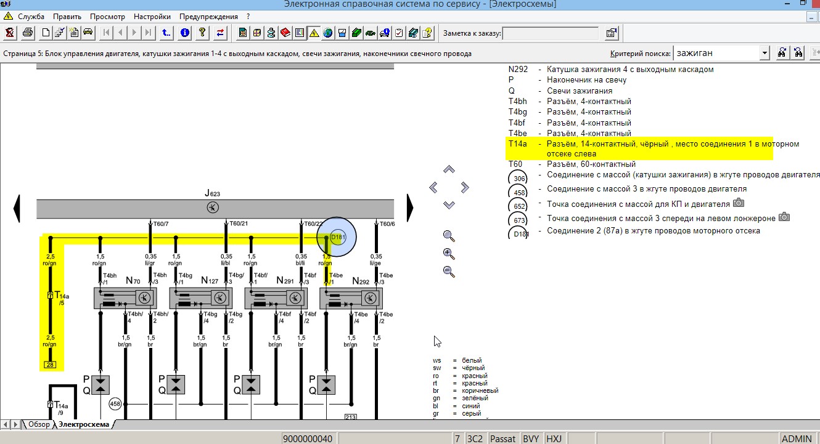Click the Заметка к заказу input field
Screen dimensions: 820x444
(551, 33)
